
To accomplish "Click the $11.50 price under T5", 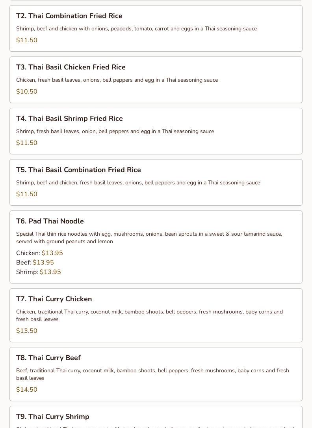I will coord(27,194).
